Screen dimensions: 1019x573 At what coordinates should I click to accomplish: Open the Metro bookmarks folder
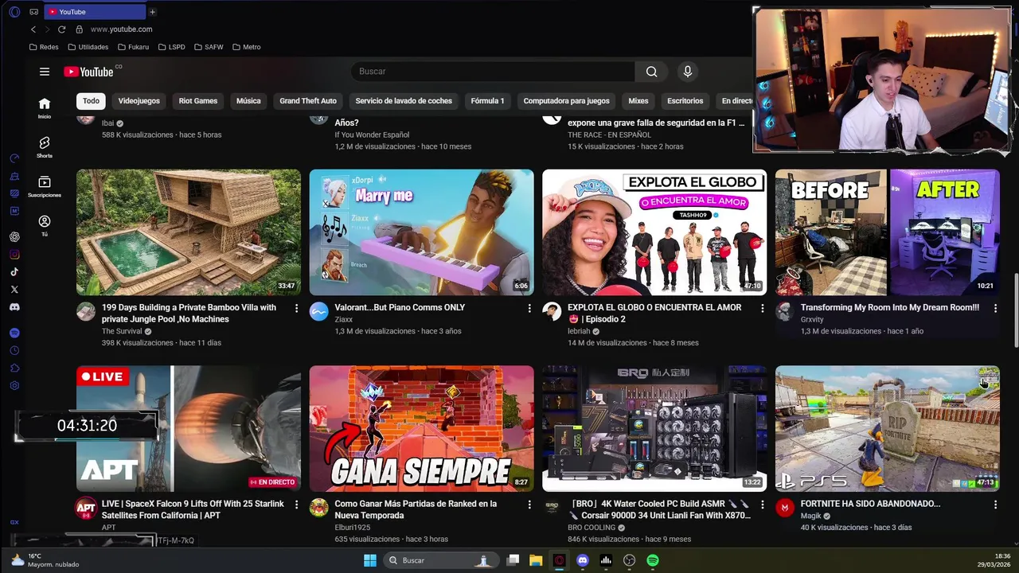(x=247, y=47)
